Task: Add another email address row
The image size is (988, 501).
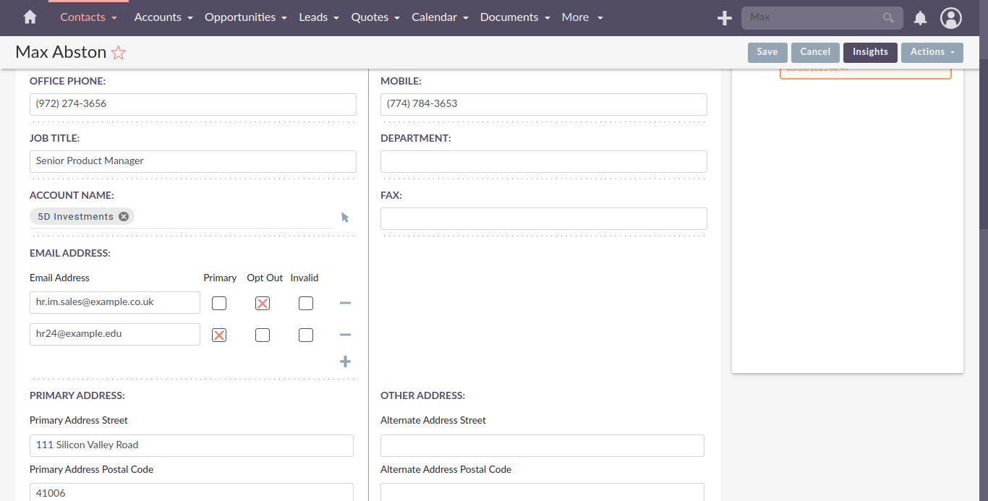Action: pyautogui.click(x=345, y=361)
